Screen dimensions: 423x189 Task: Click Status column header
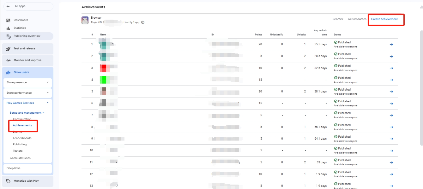337,35
